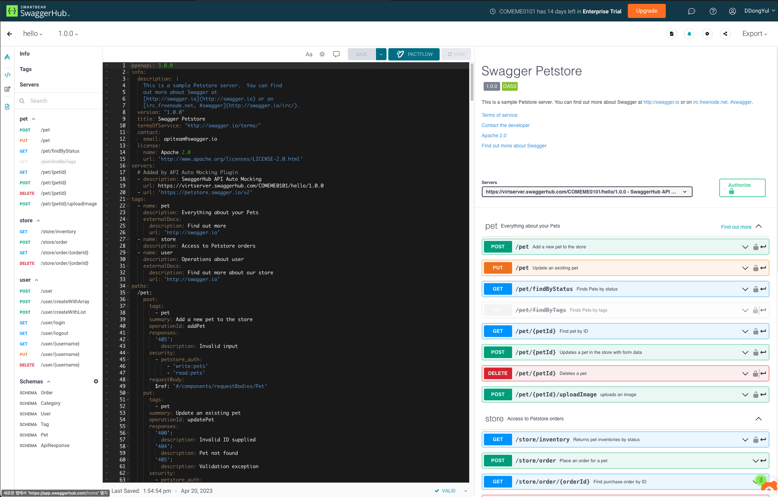Click the document icon in the top toolbar
The height and width of the screenshot is (497, 778).
(x=672, y=34)
